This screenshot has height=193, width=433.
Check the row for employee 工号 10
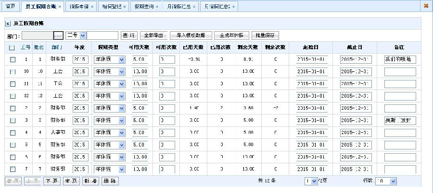[13, 72]
